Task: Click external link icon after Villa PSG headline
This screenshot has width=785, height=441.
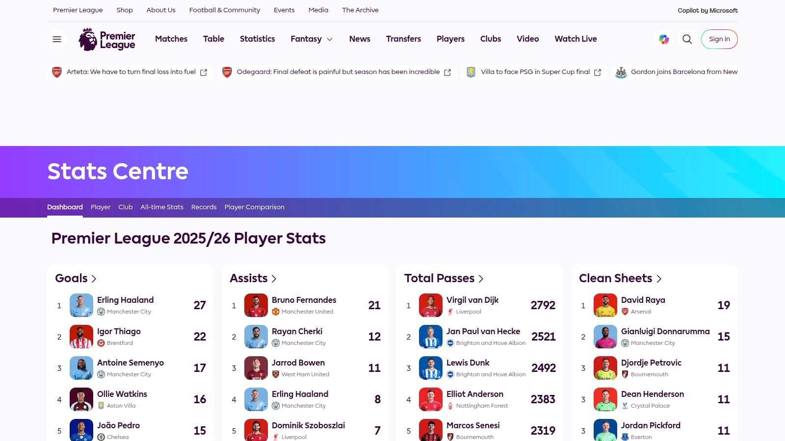Action: click(598, 72)
